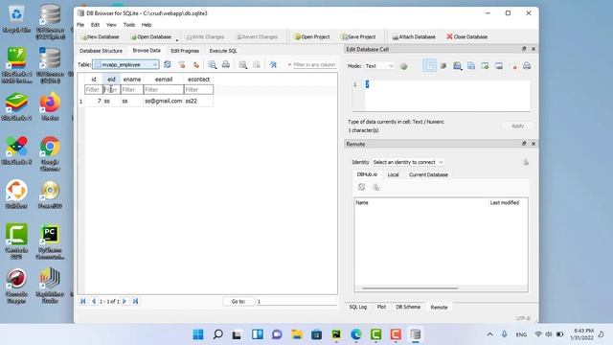613x345 pixels.
Task: Click the clear all filters icon
Action: [182, 64]
